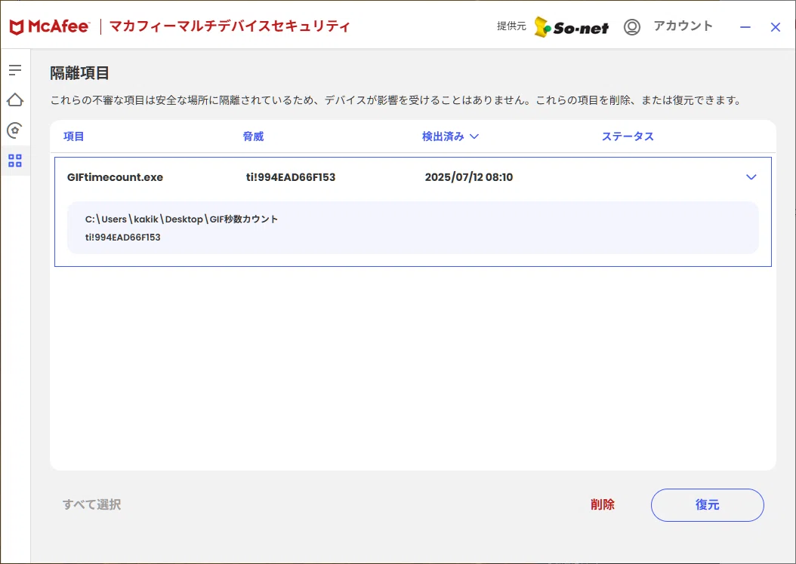Go to the Home icon in sidebar

[15, 100]
